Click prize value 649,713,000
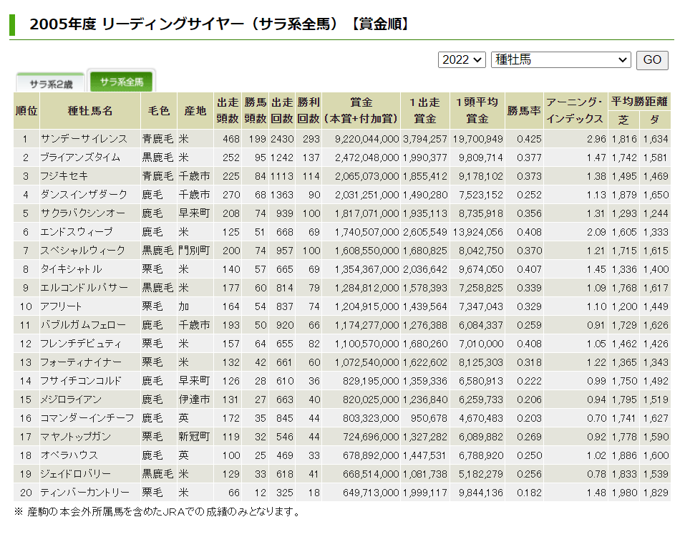 pyautogui.click(x=370, y=493)
